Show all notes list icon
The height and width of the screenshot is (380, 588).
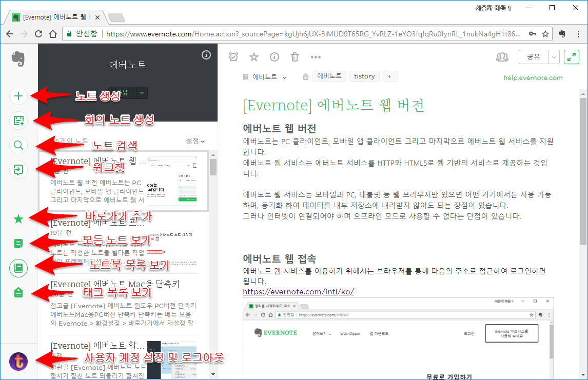click(18, 244)
